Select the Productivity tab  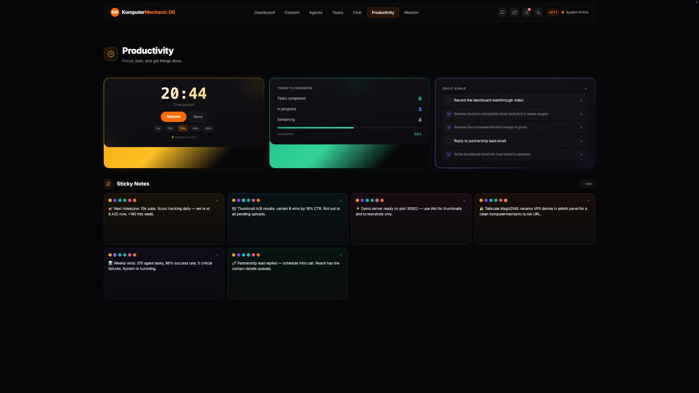click(383, 12)
